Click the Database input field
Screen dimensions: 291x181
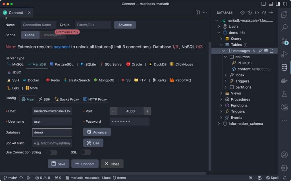pos(52,132)
